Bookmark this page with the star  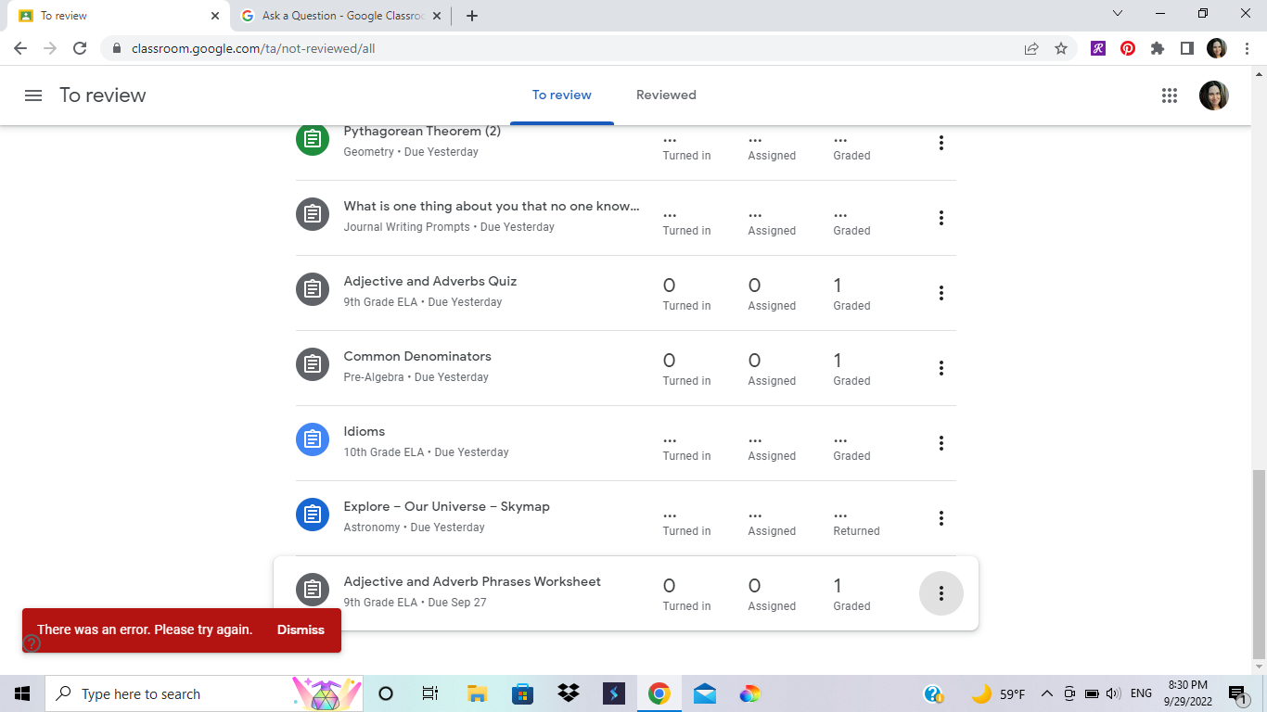(x=1061, y=48)
